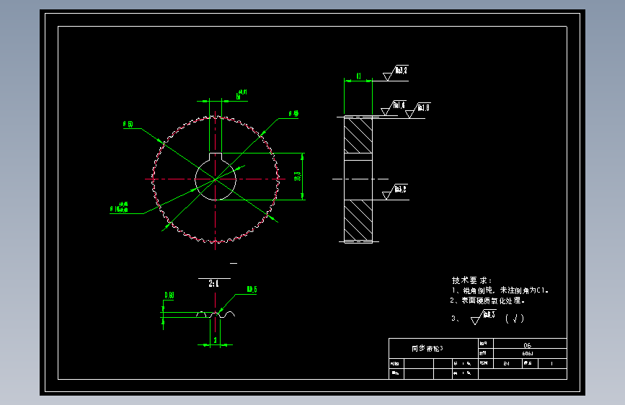Image resolution: width=625 pixels, height=405 pixels.
Task: Select the upper hatched area of the section view
Action: 358,135
